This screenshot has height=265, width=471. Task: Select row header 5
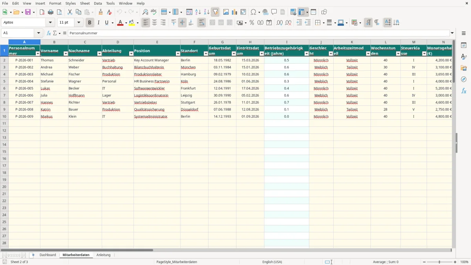4,81
